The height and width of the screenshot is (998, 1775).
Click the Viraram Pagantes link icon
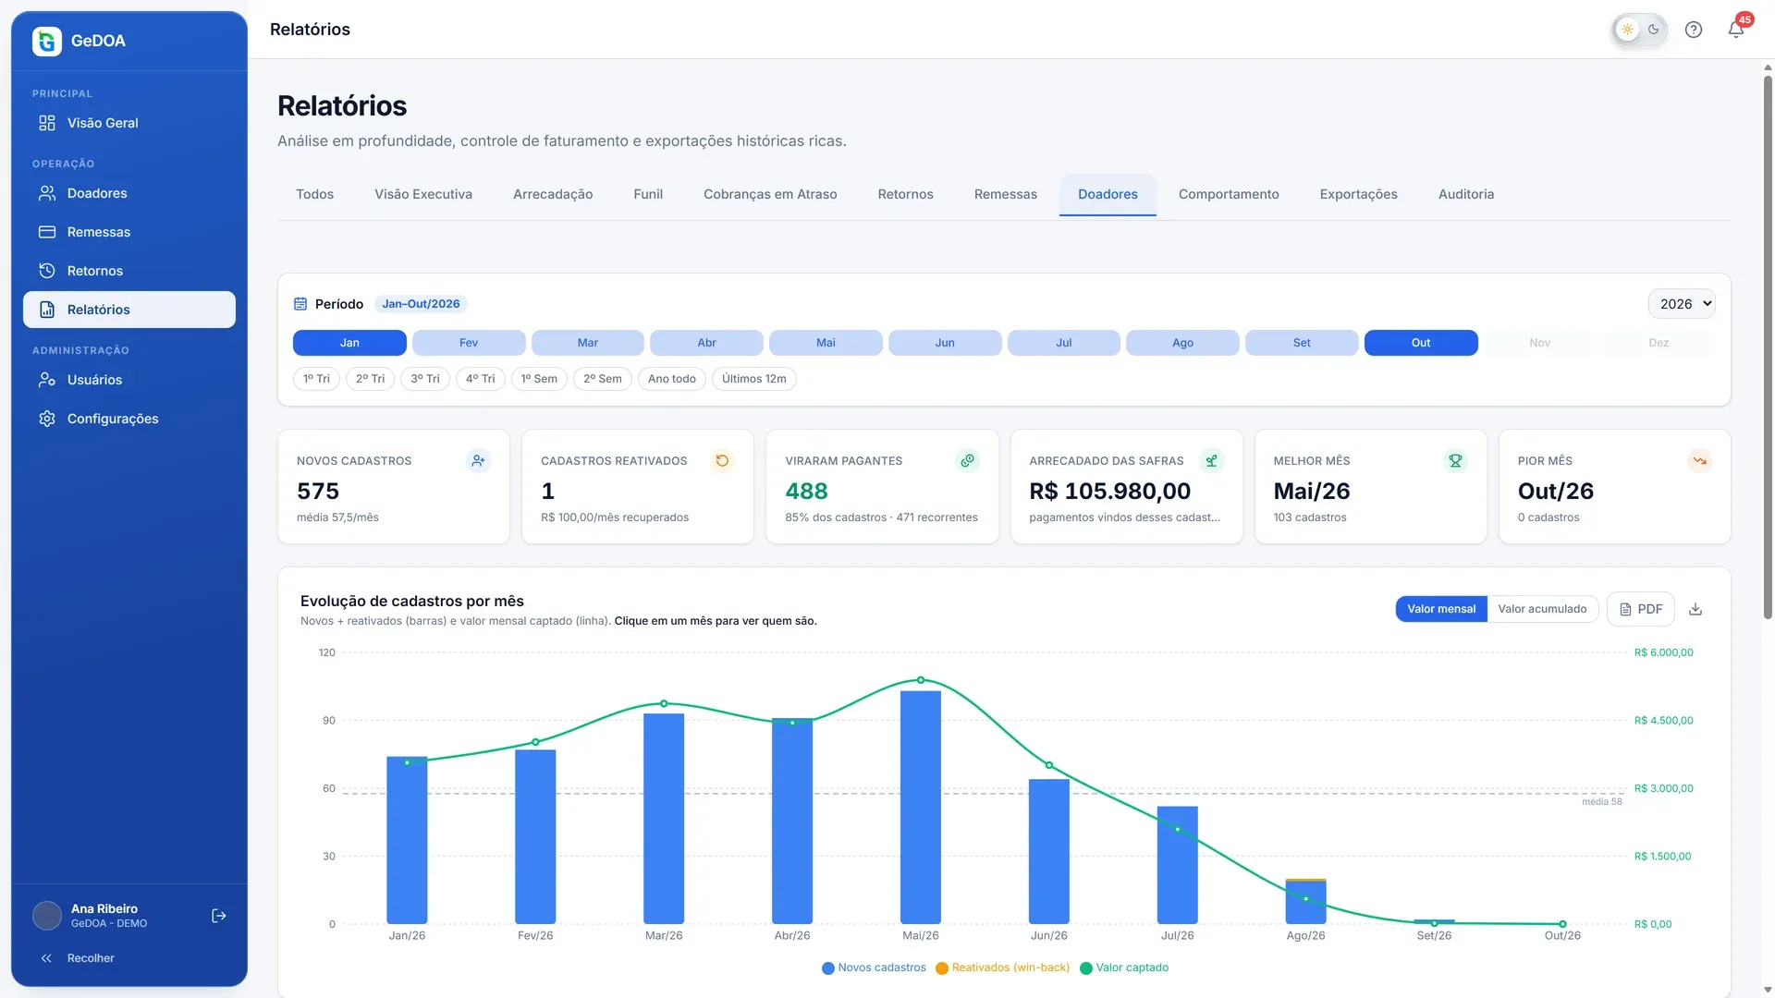click(x=967, y=460)
